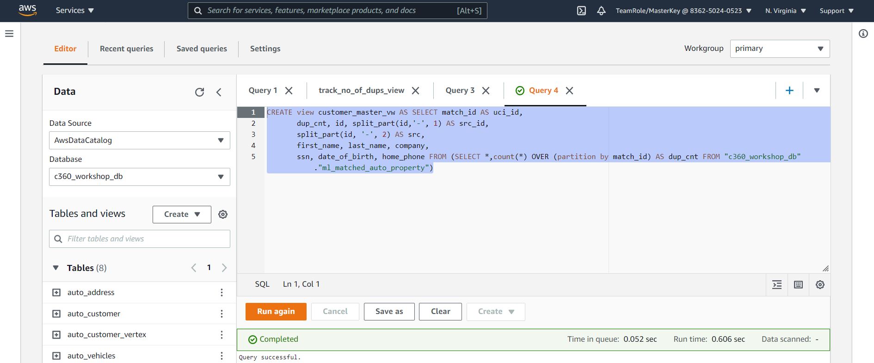The height and width of the screenshot is (363, 874).
Task: Open AWS CloudShell icon
Action: click(581, 11)
